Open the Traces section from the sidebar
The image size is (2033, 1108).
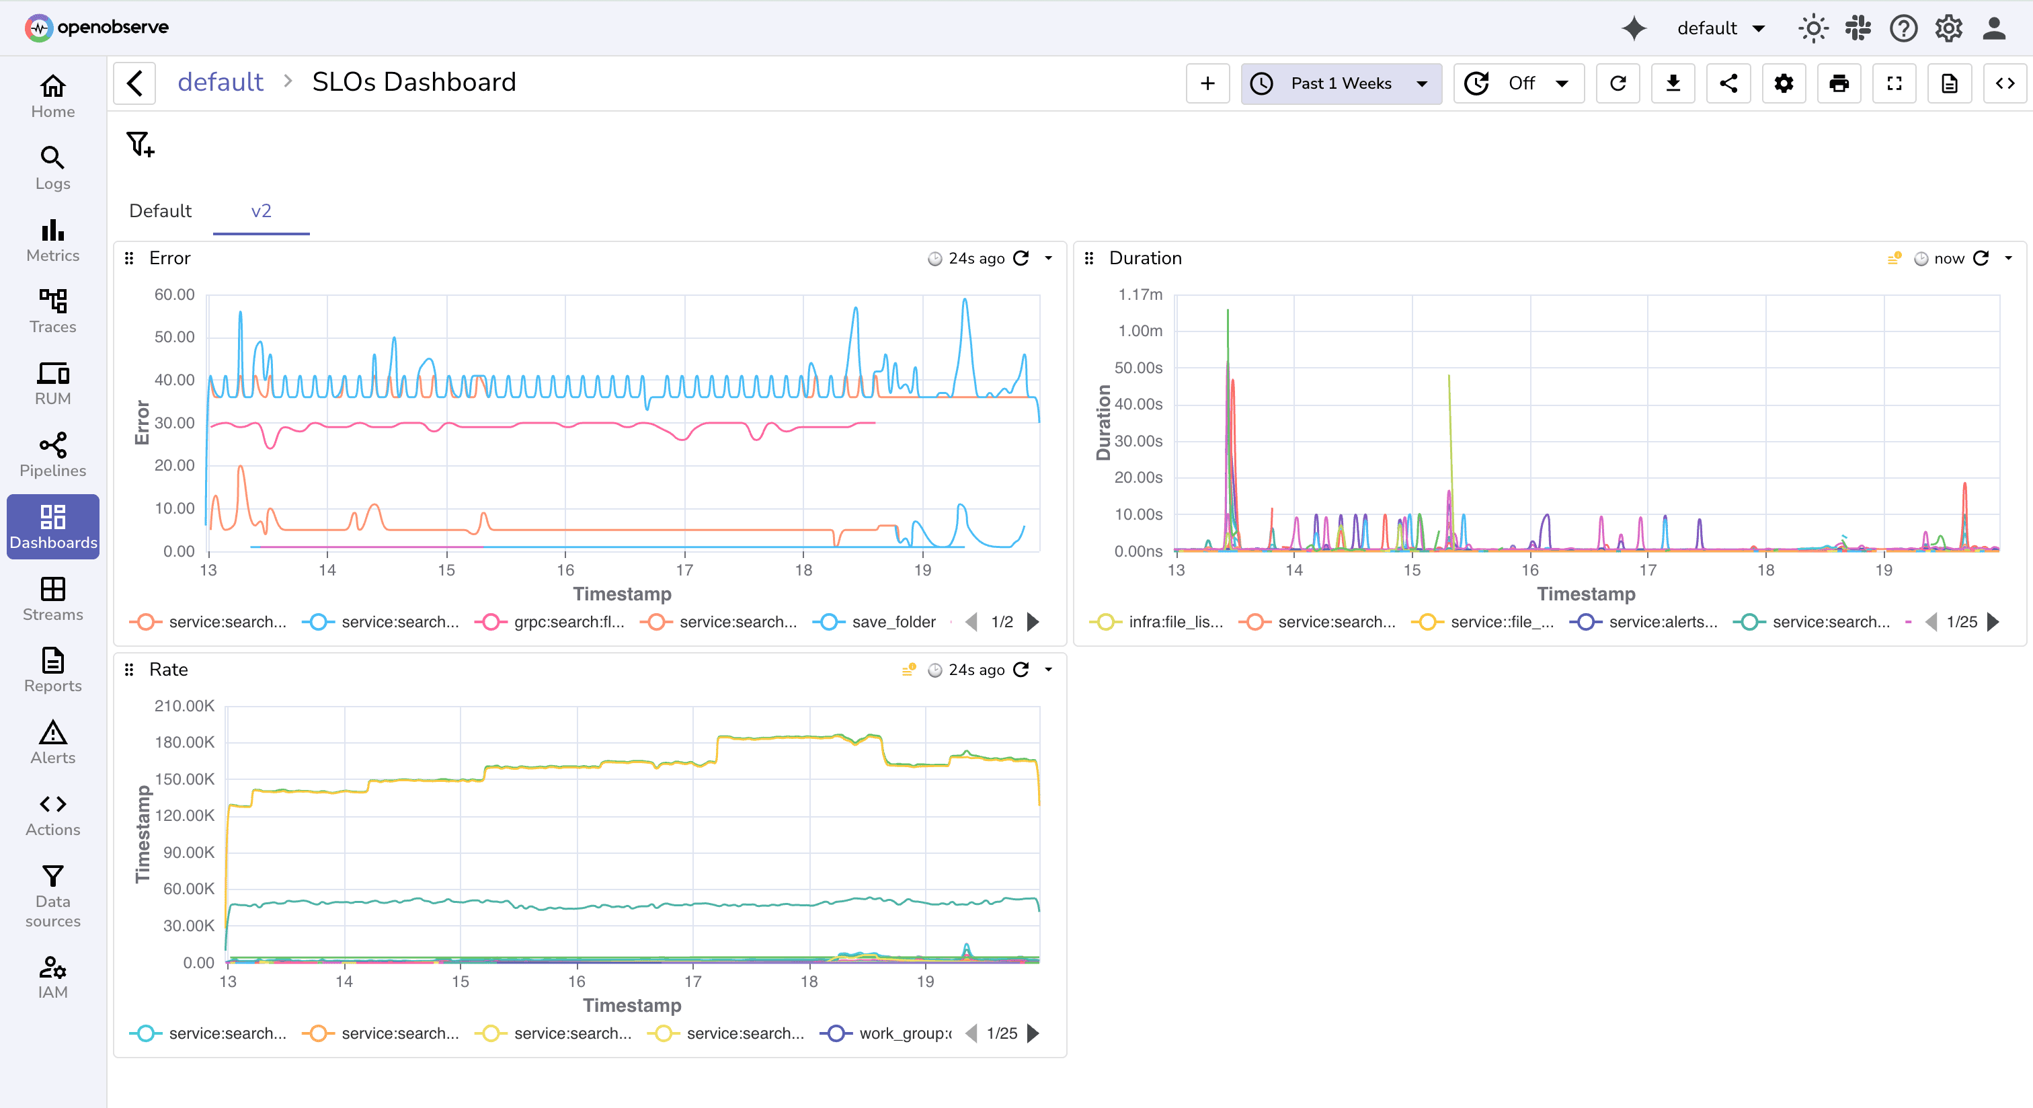pos(52,308)
